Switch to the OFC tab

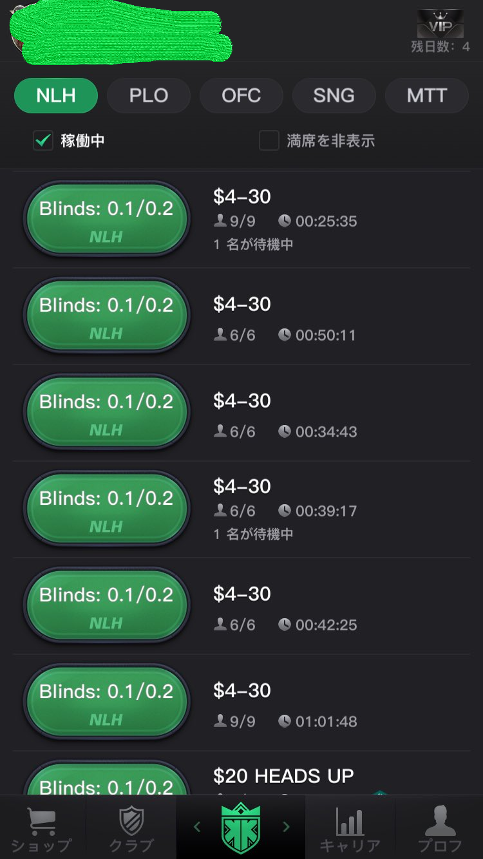[241, 95]
